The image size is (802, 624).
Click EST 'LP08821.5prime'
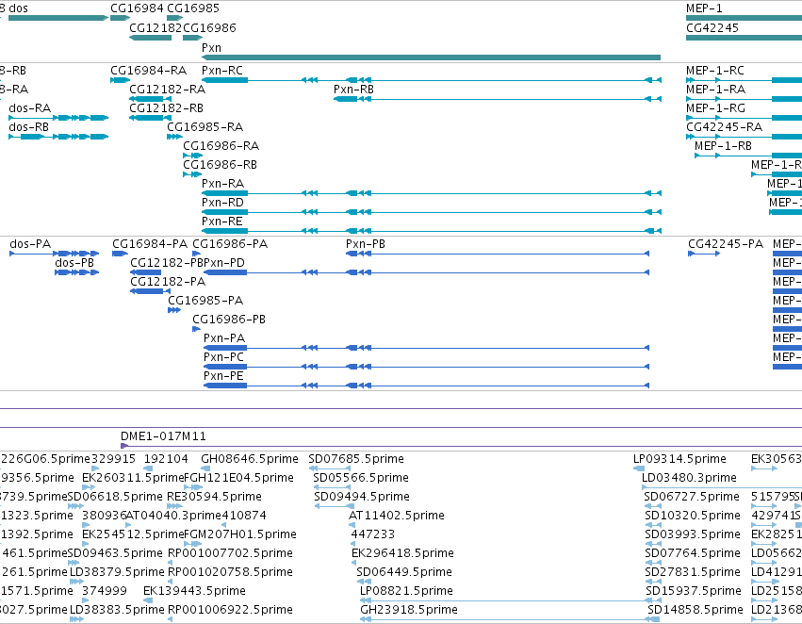point(406,591)
